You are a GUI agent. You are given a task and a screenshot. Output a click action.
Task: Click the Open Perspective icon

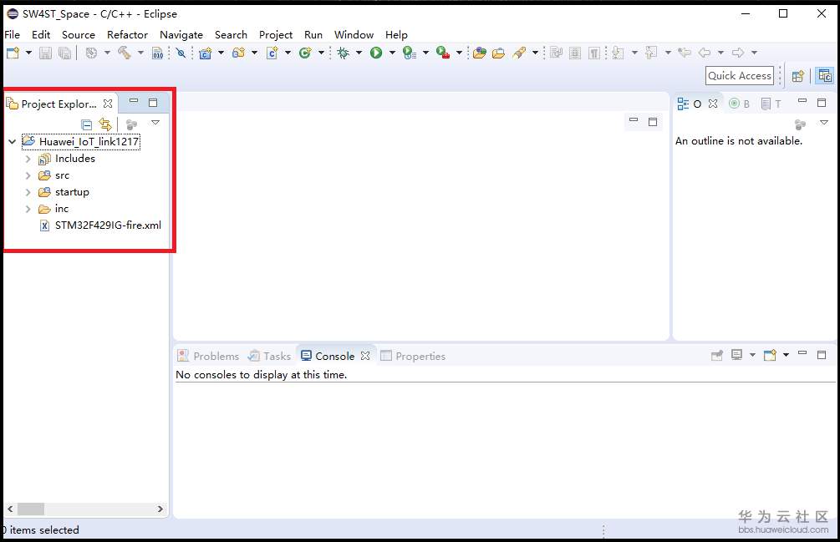pos(797,76)
